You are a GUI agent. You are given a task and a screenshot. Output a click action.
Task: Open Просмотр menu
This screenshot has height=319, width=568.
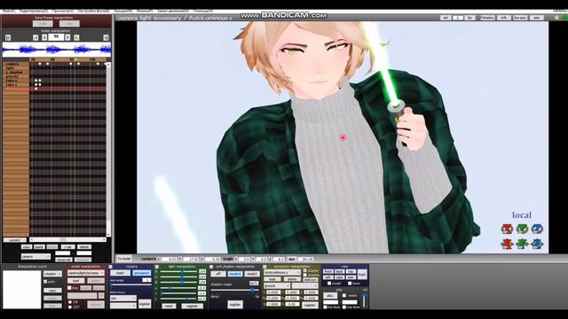click(63, 12)
